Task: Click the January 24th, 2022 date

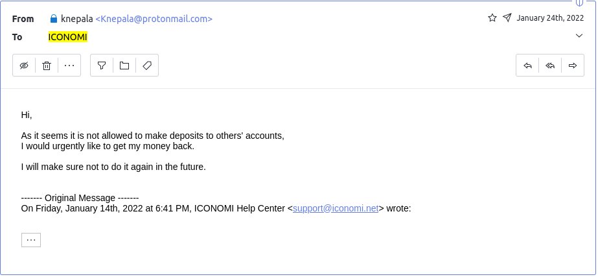Action: coord(550,18)
